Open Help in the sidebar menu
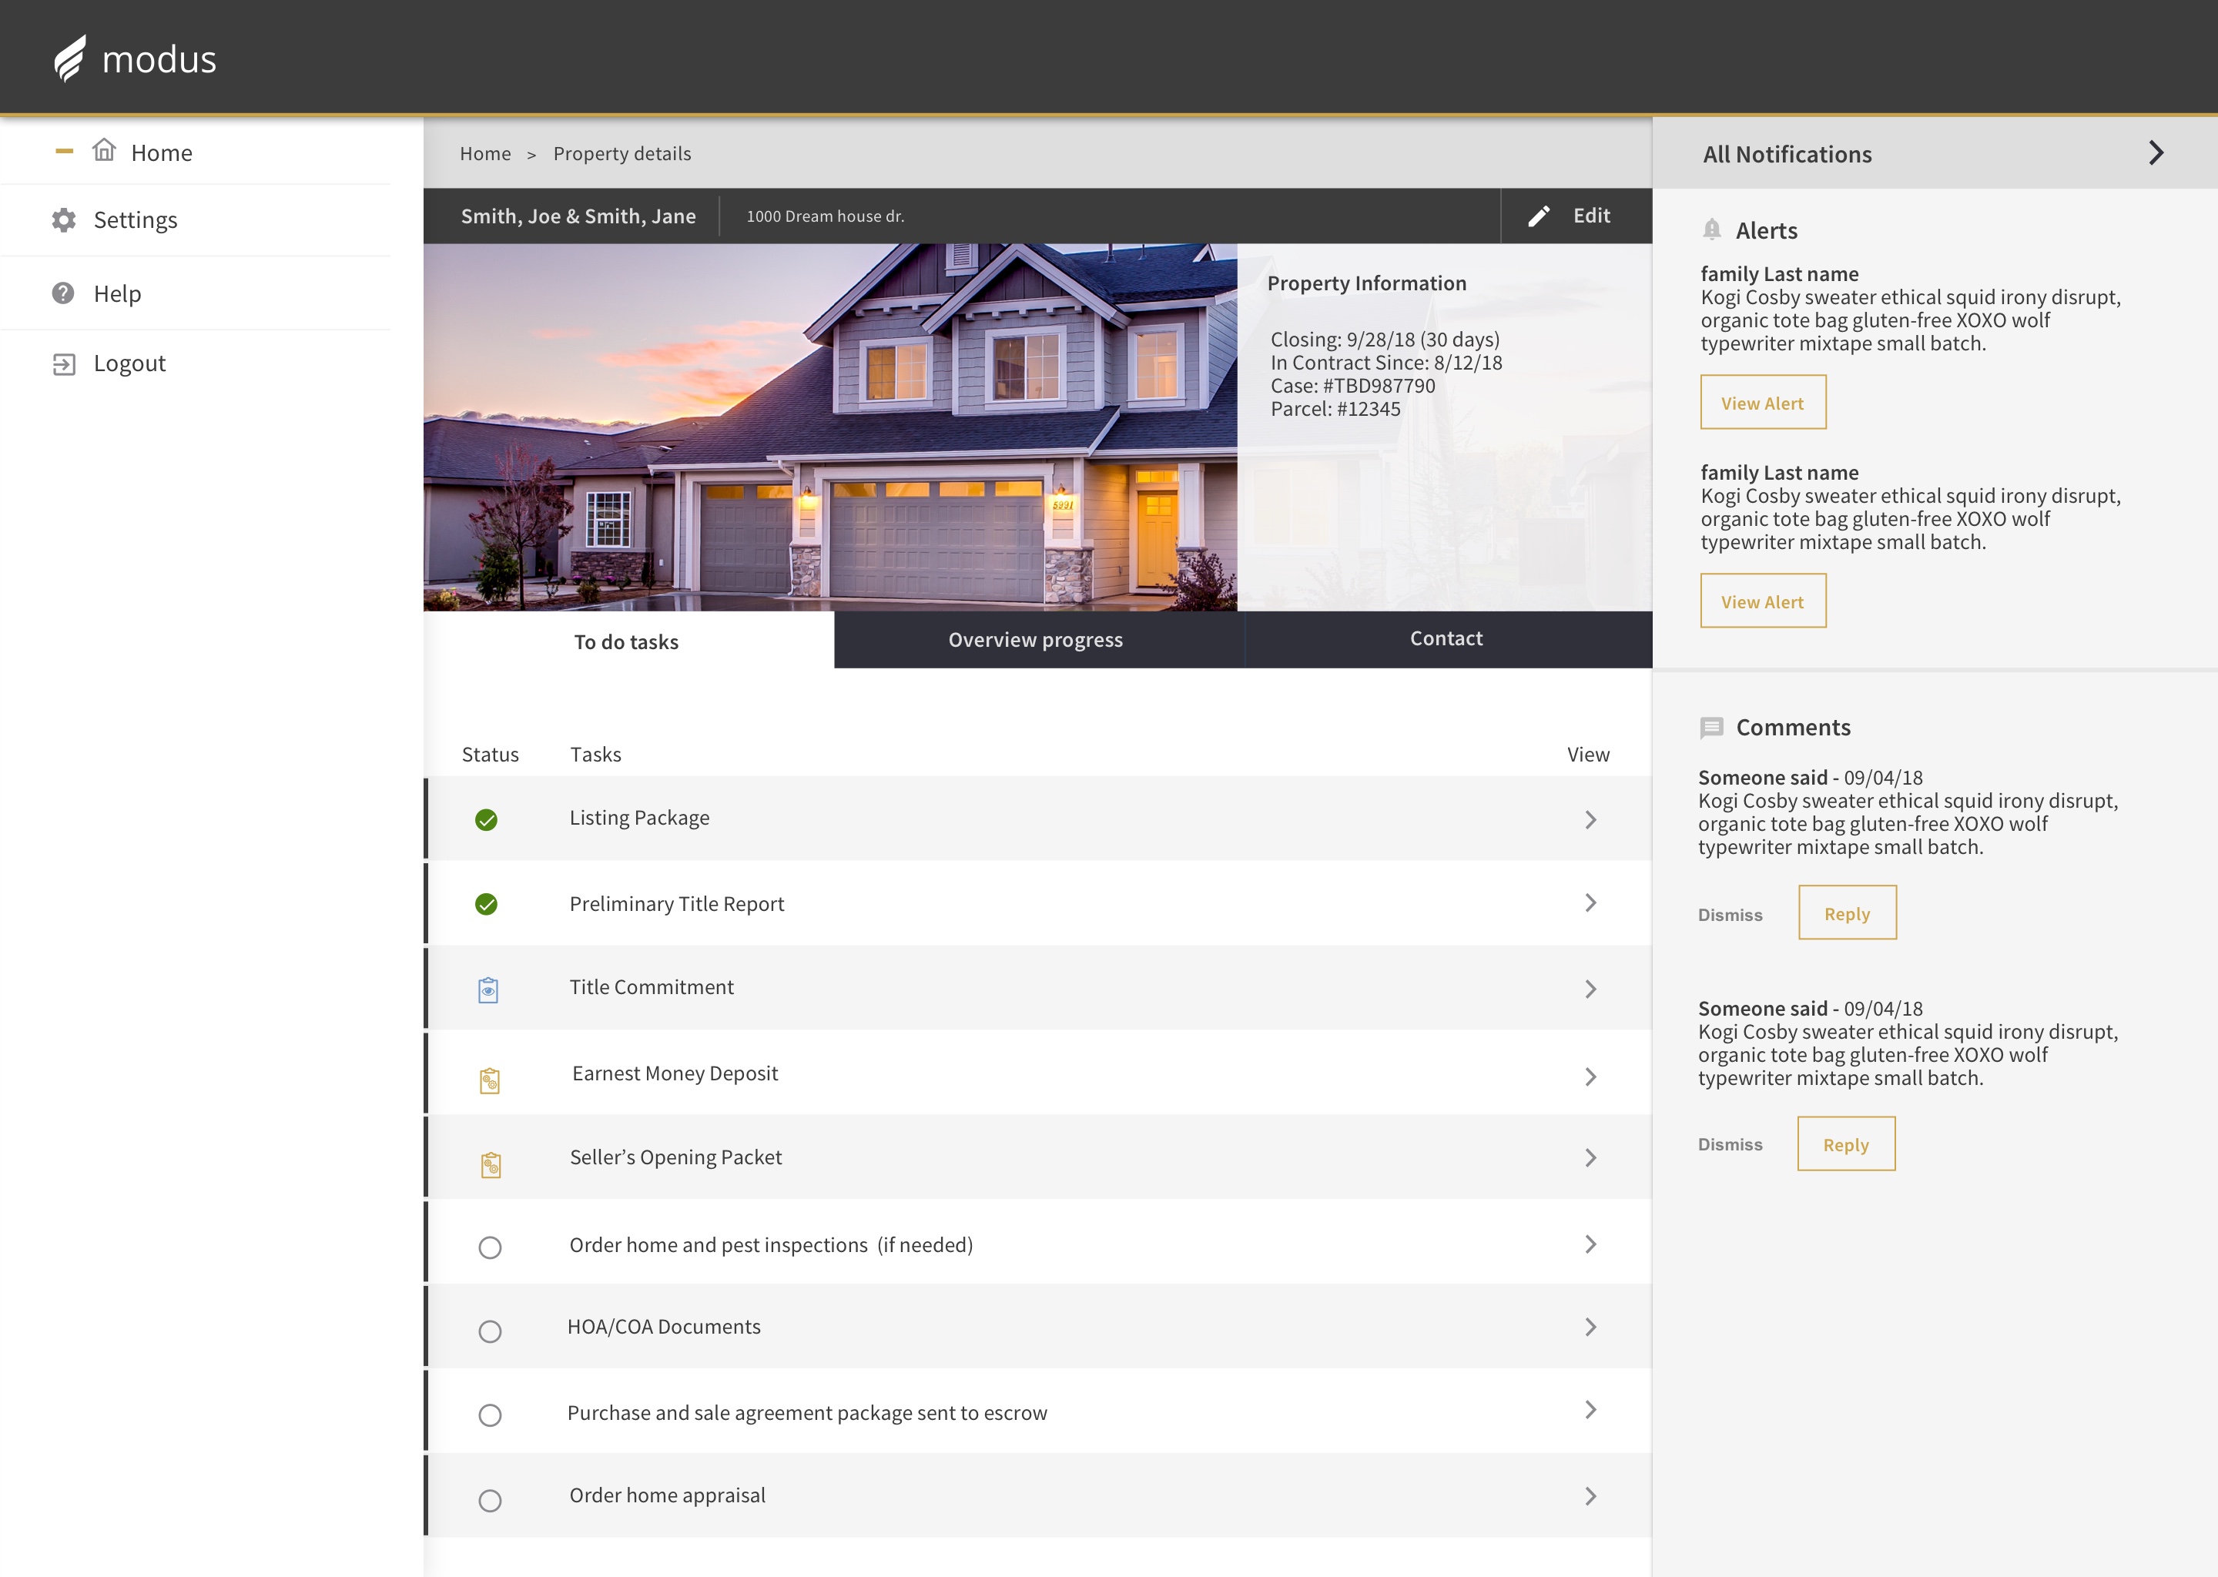Viewport: 2218px width, 1577px height. 118,293
